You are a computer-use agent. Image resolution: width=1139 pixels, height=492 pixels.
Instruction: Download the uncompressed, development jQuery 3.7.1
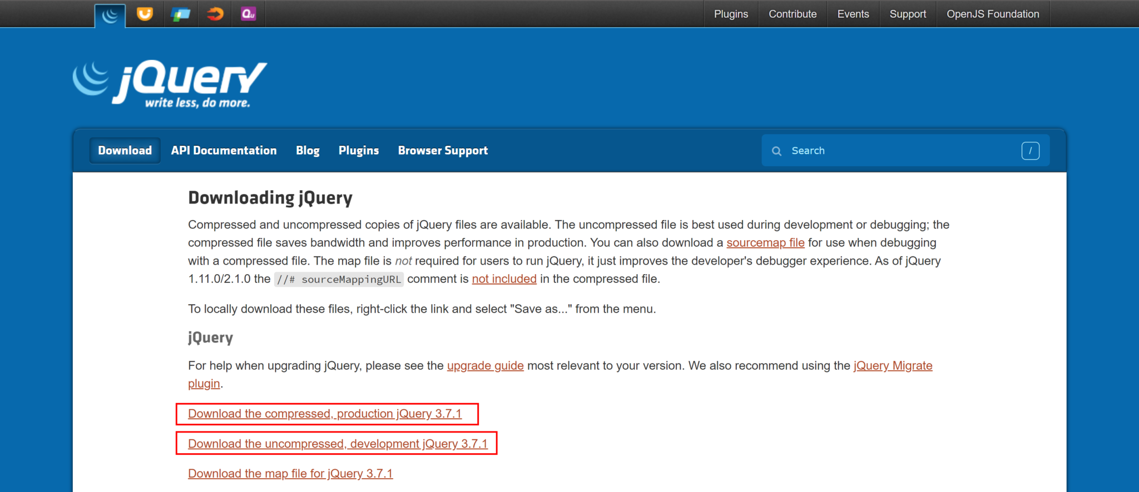pyautogui.click(x=338, y=444)
